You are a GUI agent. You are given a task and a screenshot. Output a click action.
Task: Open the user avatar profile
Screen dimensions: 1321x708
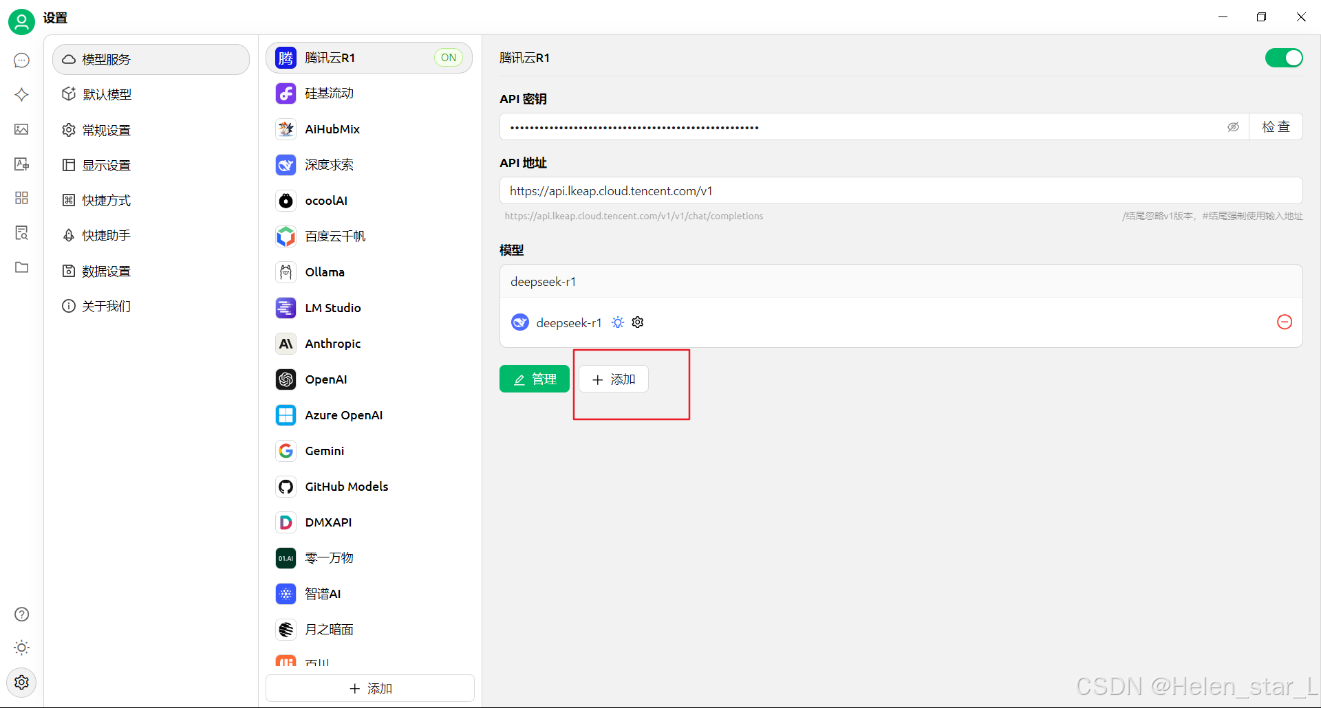(21, 22)
